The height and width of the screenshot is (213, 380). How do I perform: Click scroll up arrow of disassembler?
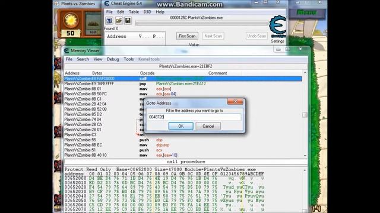(x=305, y=73)
